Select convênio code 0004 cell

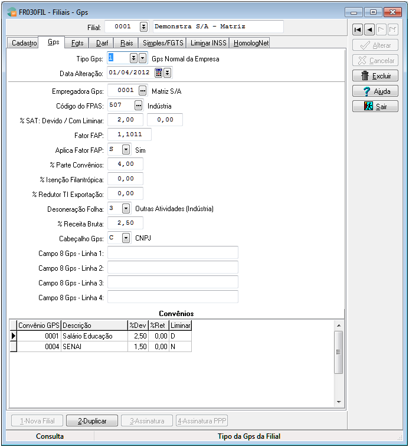[x=39, y=347]
